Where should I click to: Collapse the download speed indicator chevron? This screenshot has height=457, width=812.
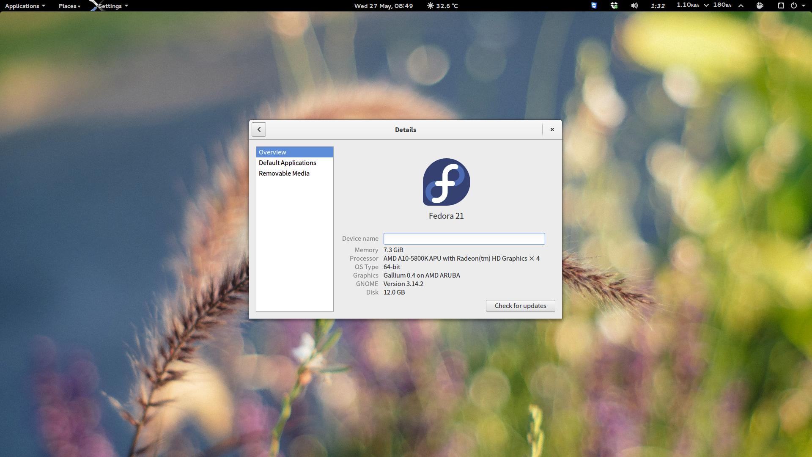tap(705, 6)
